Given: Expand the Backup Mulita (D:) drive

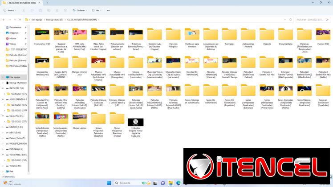Looking at the screenshot, I should pos(3,83).
